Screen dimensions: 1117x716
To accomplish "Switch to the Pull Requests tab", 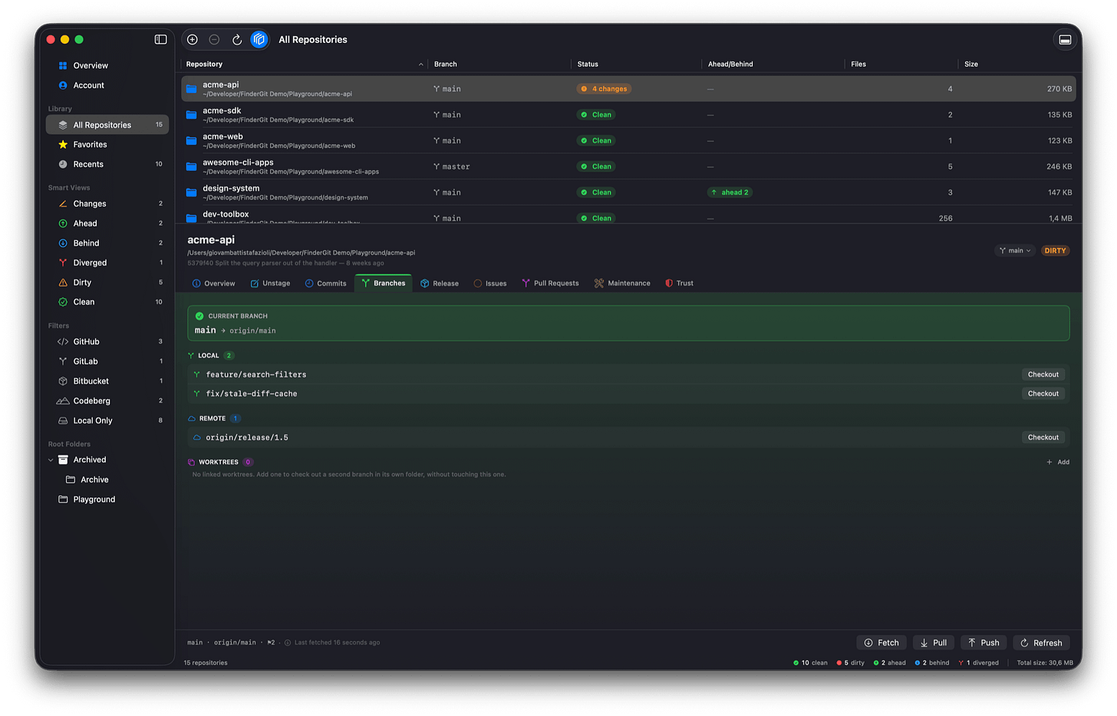I will click(551, 283).
